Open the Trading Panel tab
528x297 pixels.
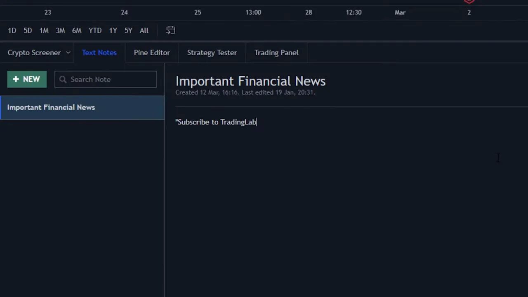point(276,52)
